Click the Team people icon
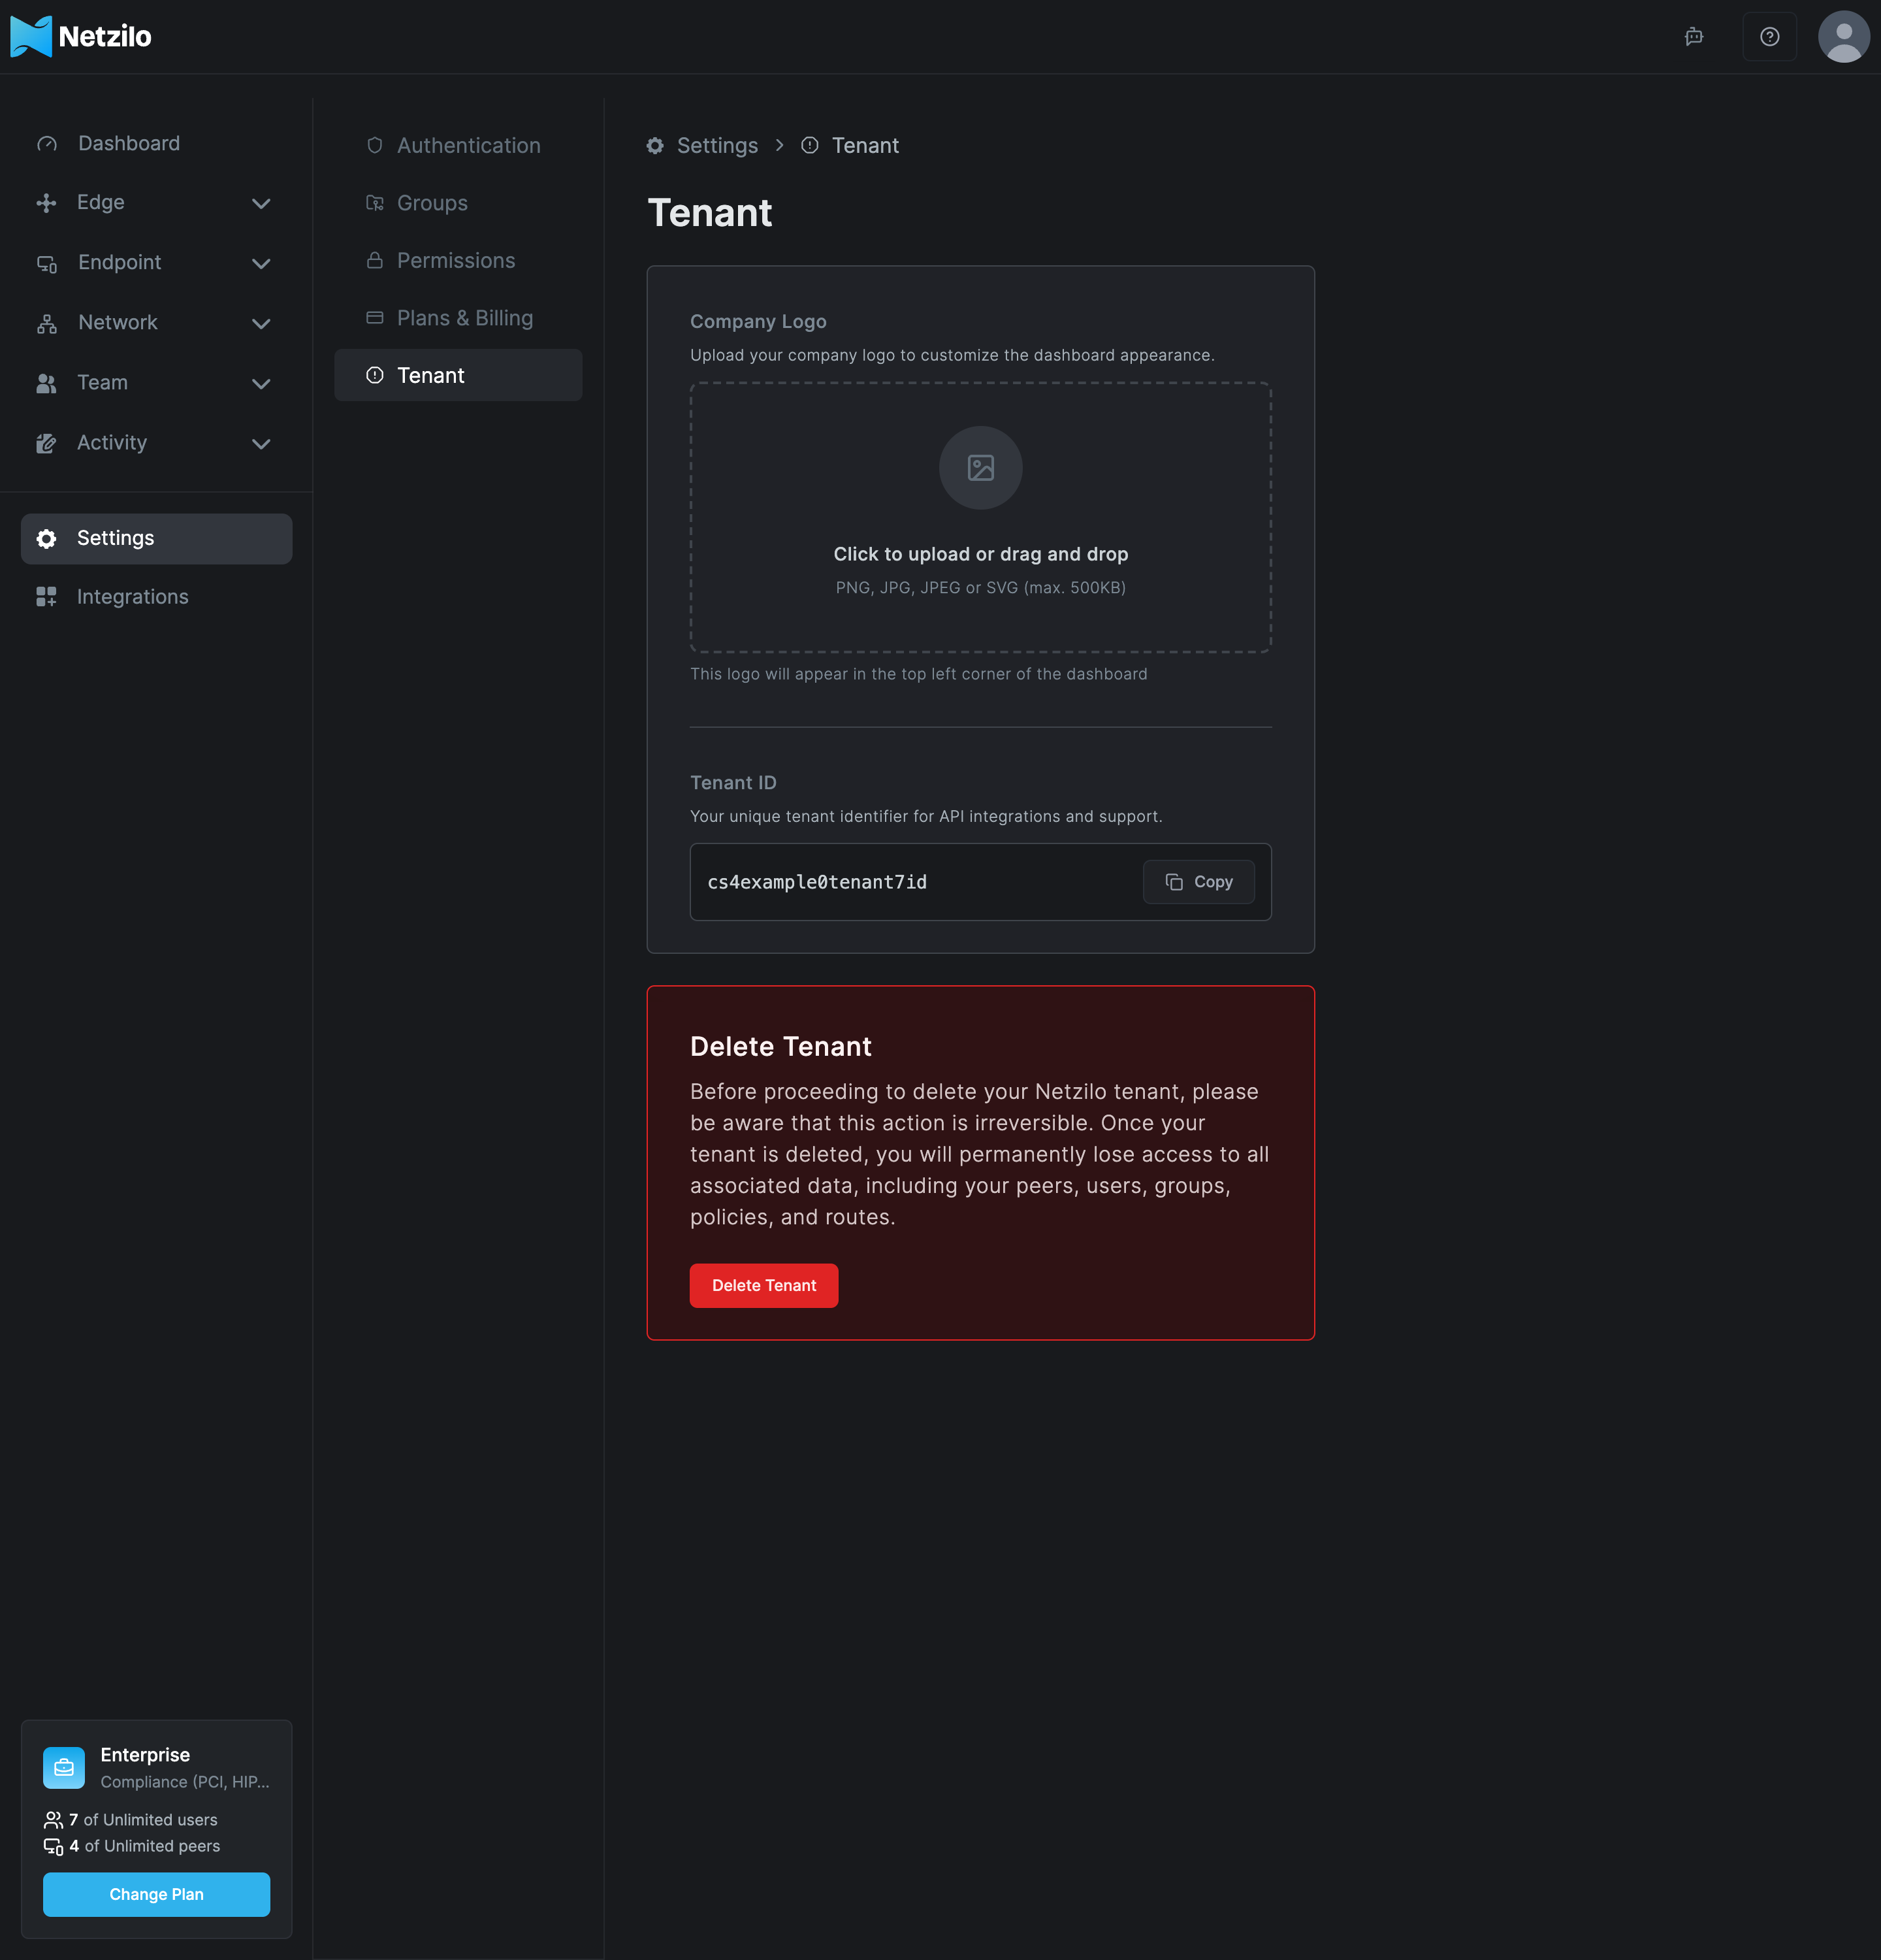 click(x=46, y=383)
